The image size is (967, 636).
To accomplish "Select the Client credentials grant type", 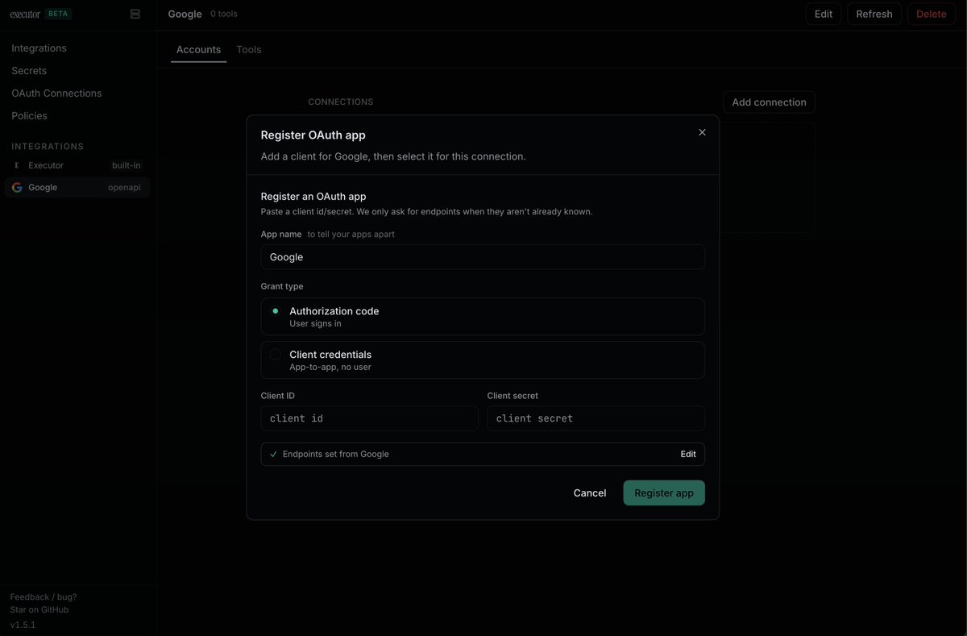I will tap(483, 360).
